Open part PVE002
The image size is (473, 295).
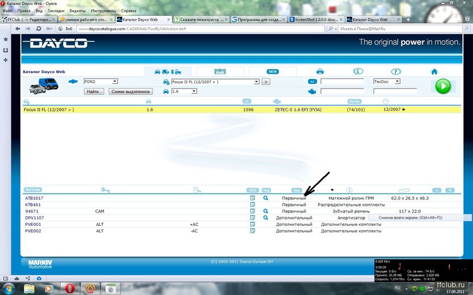(x=33, y=231)
